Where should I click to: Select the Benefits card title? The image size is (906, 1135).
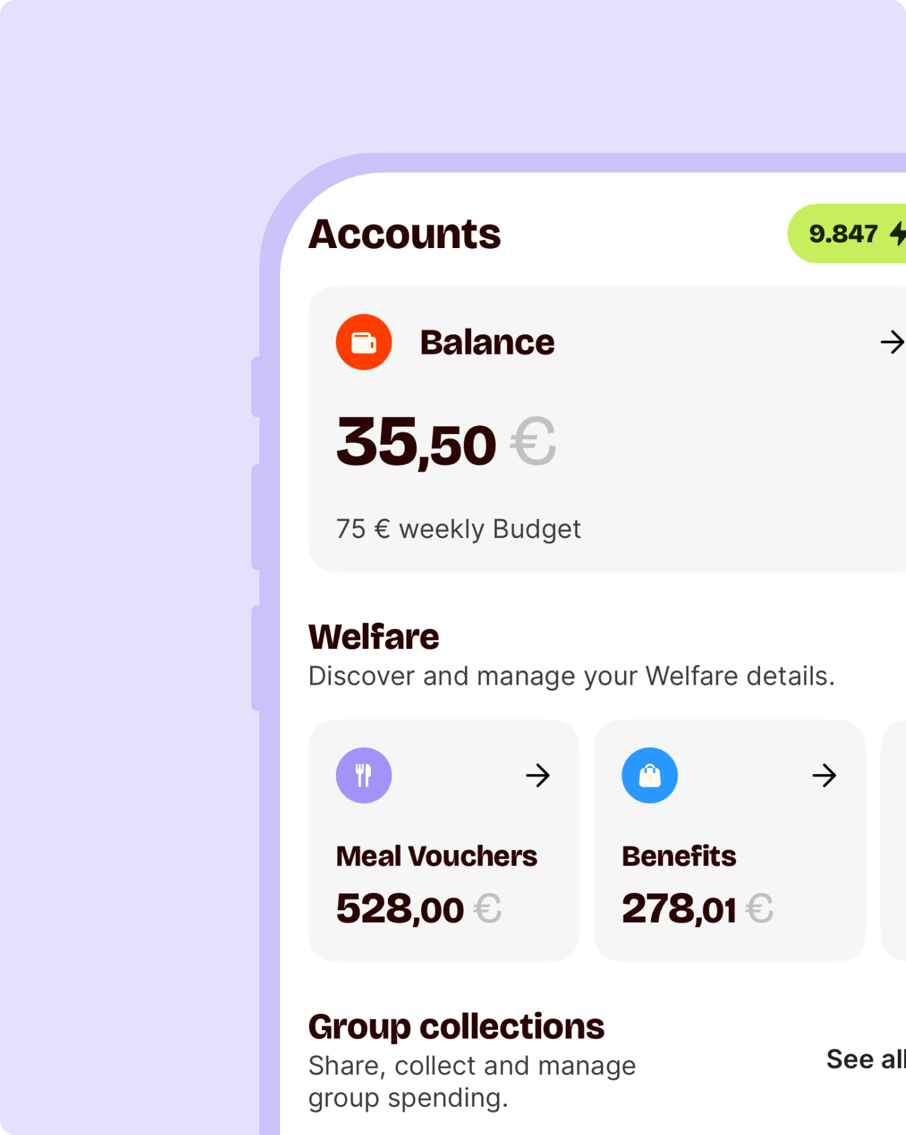point(679,856)
